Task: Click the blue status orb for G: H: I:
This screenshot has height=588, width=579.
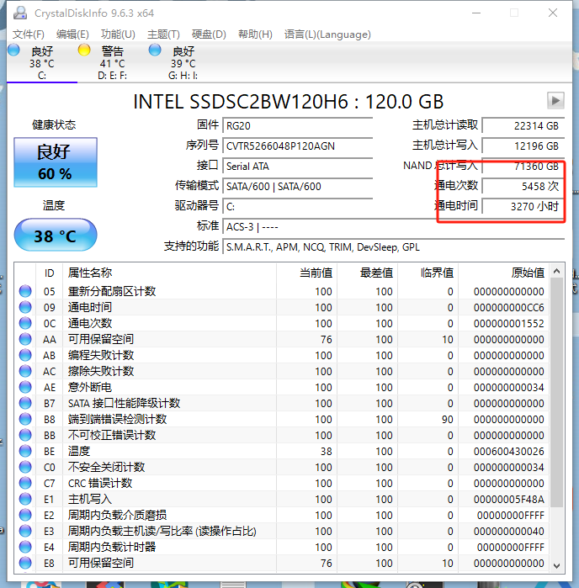Action: pyautogui.click(x=155, y=50)
